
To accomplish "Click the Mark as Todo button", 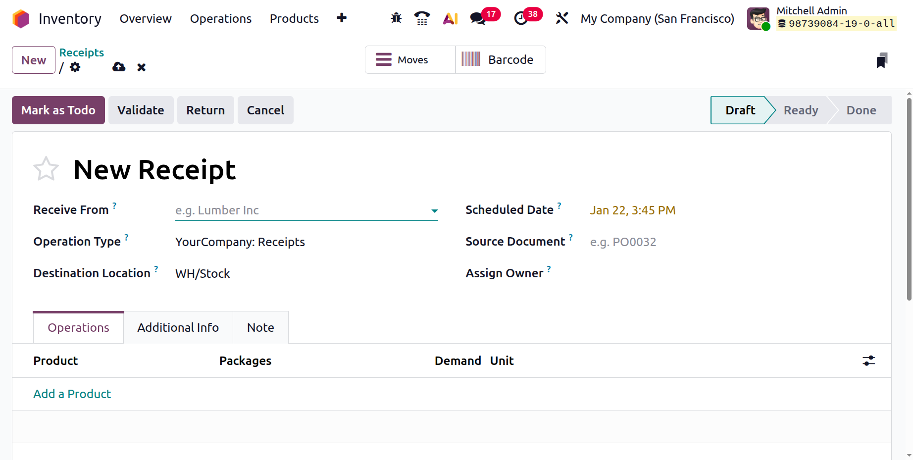I will (58, 110).
